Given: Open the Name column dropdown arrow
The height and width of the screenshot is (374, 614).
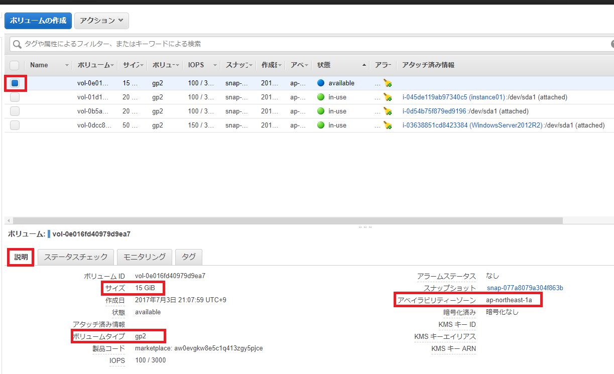Looking at the screenshot, I should pos(67,66).
